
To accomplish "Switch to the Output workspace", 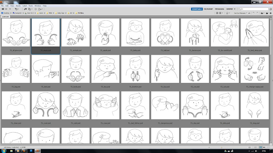I will 229,9.
